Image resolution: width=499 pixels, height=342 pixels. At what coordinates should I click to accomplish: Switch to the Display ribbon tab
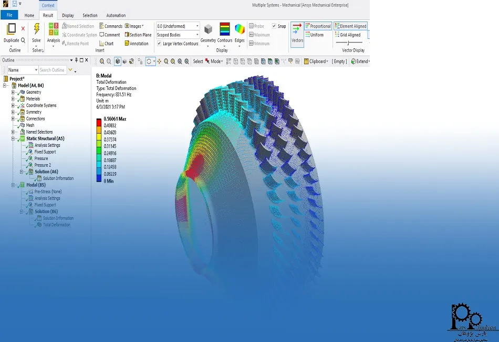click(x=68, y=15)
